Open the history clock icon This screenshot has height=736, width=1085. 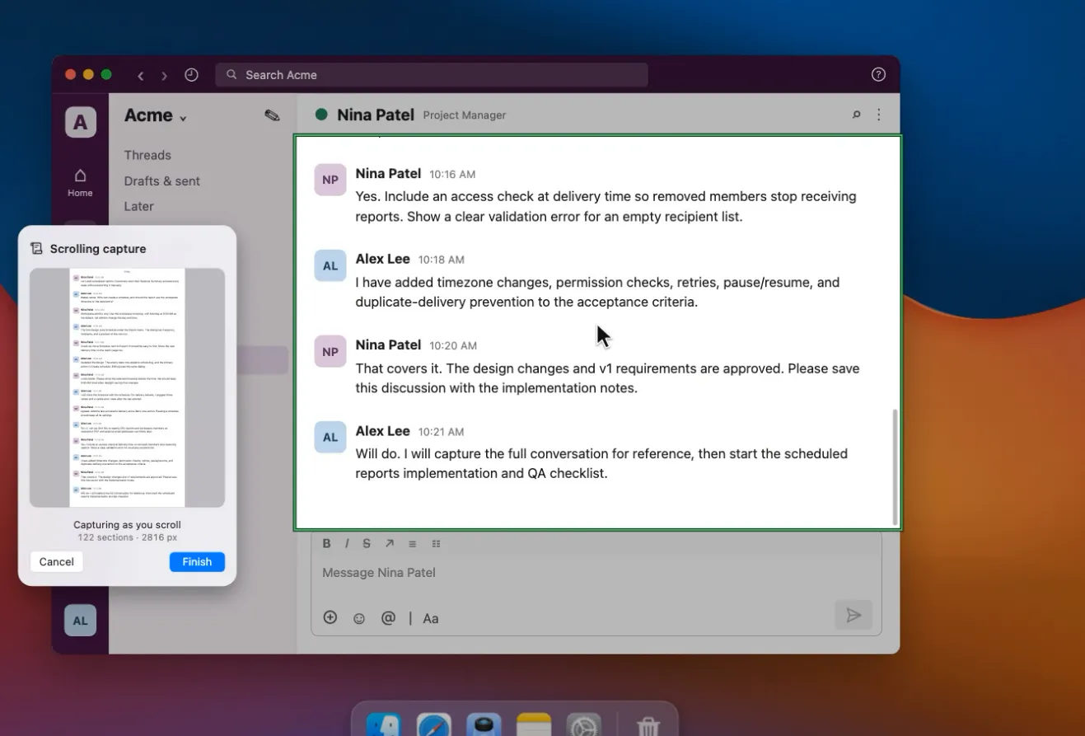tap(191, 75)
